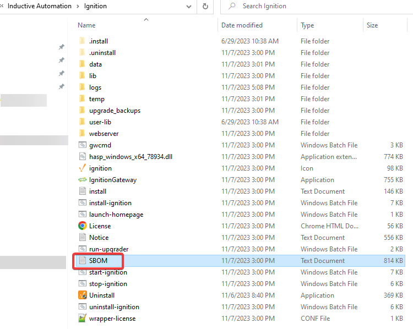Expand the breadcrumb arrow after Inductive Automation
Image resolution: width=413 pixels, height=329 pixels.
(x=78, y=6)
